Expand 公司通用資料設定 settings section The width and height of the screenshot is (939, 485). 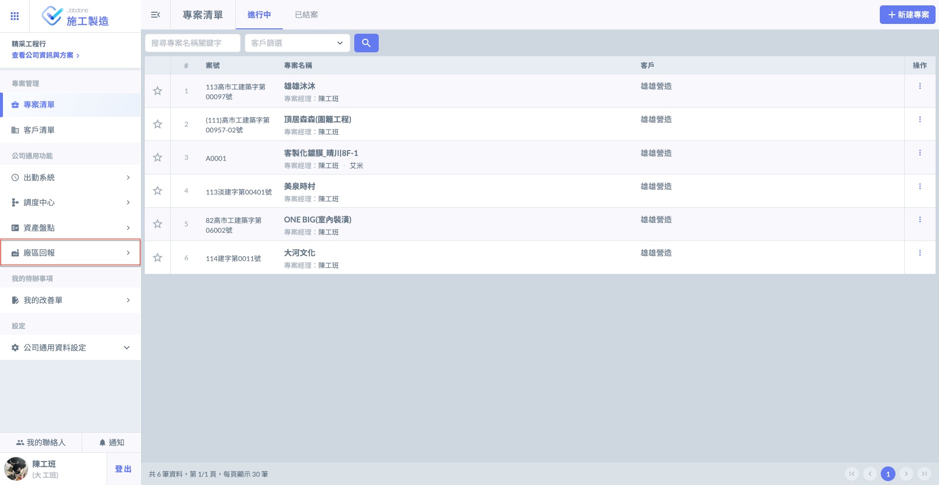point(70,348)
